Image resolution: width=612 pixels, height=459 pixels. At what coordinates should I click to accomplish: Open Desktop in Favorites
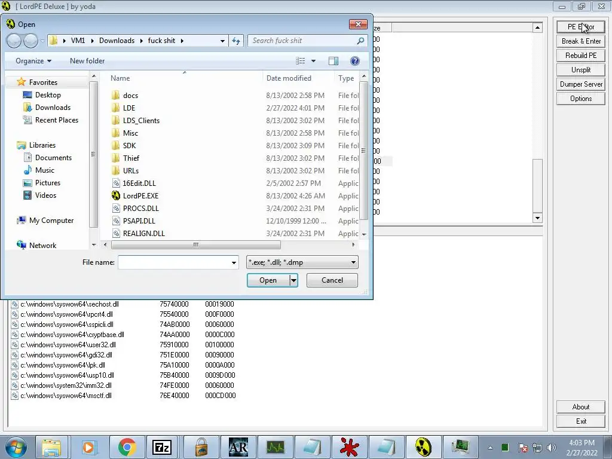(x=48, y=95)
